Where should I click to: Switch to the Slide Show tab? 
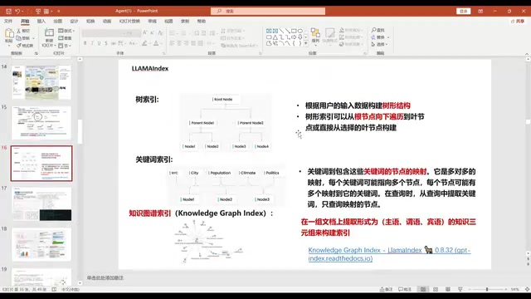(129, 21)
